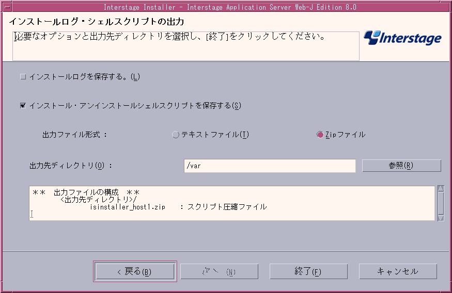The image size is (452, 293).
Task: Click the 出力先ディレクトリ field containing /var
Action: pos(270,166)
